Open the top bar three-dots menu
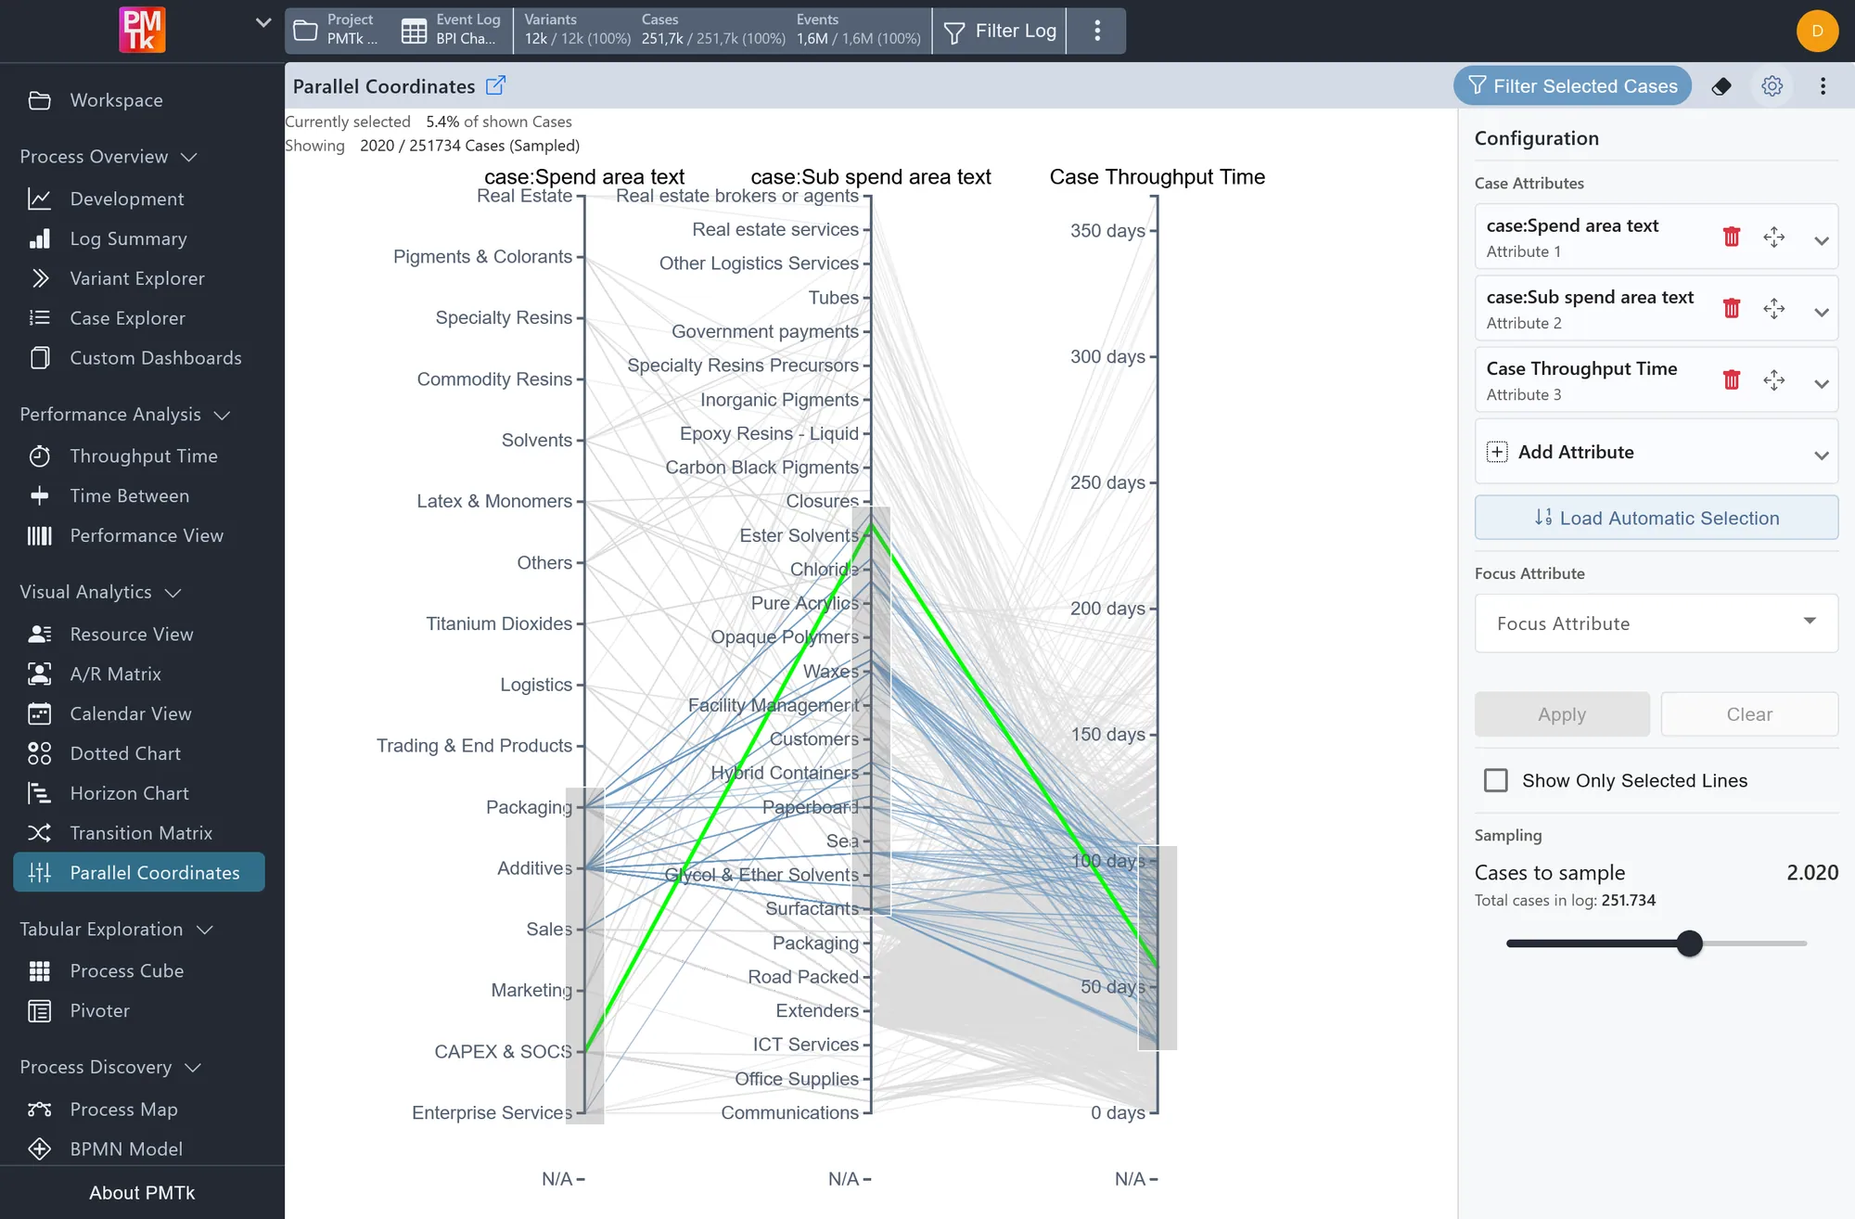This screenshot has width=1855, height=1219. click(x=1097, y=31)
